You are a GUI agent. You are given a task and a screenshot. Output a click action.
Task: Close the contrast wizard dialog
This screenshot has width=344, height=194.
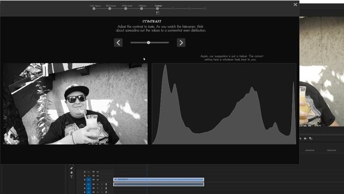click(295, 5)
